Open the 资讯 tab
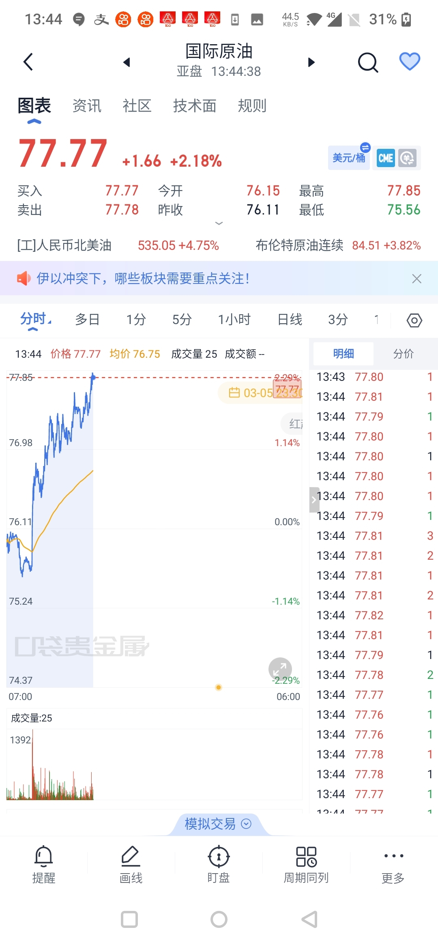The height and width of the screenshot is (949, 438). 87,106
